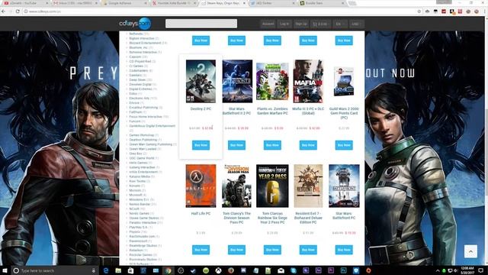Click the browser address bar
This screenshot has width=488, height=275.
click(218, 11)
